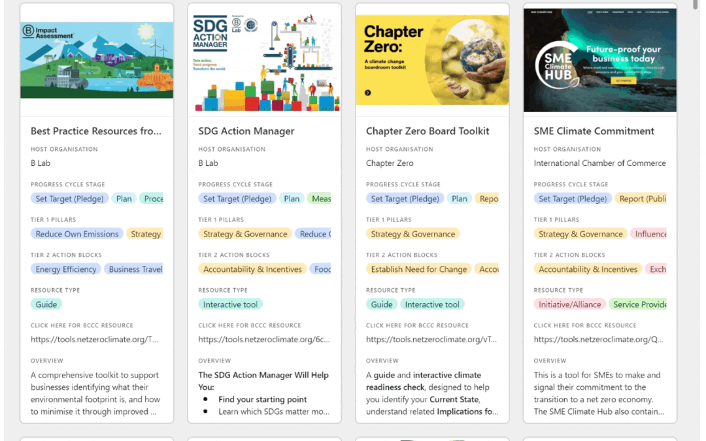Open the B Impact Assessment thumbnail image
This screenshot has width=706, height=441.
tap(97, 59)
